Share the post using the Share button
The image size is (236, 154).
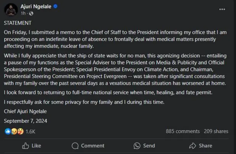click(x=201, y=146)
